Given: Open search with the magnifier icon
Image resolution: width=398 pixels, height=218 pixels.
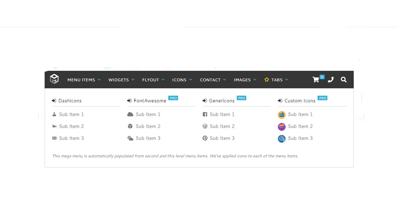Looking at the screenshot, I should point(344,80).
